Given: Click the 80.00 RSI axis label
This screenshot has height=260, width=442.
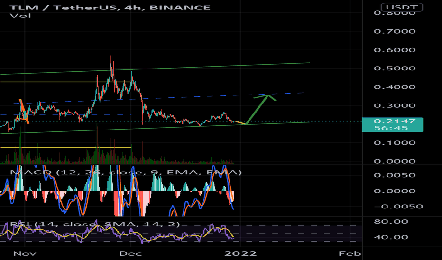Looking at the screenshot, I should click(x=391, y=222).
